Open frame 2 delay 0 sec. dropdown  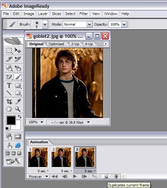point(67,171)
